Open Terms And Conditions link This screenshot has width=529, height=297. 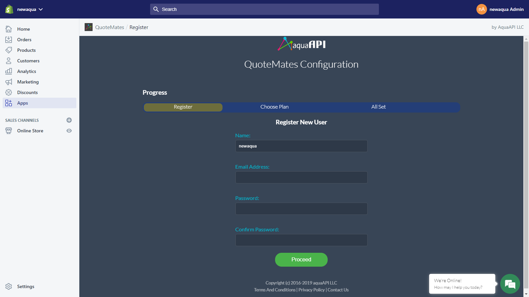tap(275, 290)
